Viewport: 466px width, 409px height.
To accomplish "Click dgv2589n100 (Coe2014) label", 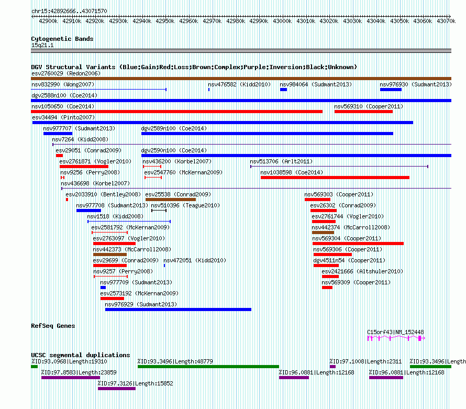I will click(x=174, y=128).
